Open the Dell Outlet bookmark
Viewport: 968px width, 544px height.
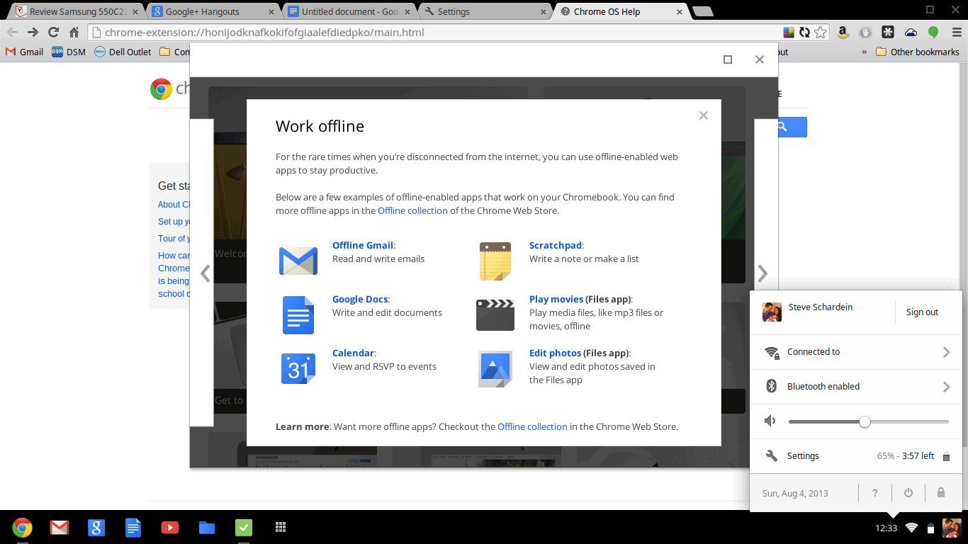click(123, 52)
